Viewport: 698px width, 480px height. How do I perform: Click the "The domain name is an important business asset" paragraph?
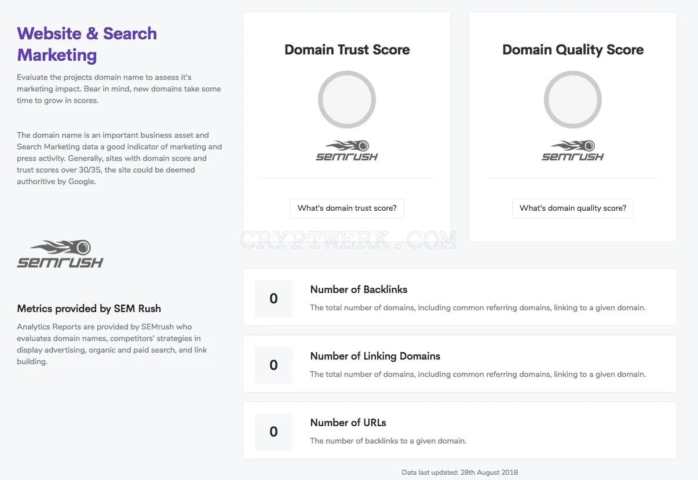point(119,158)
